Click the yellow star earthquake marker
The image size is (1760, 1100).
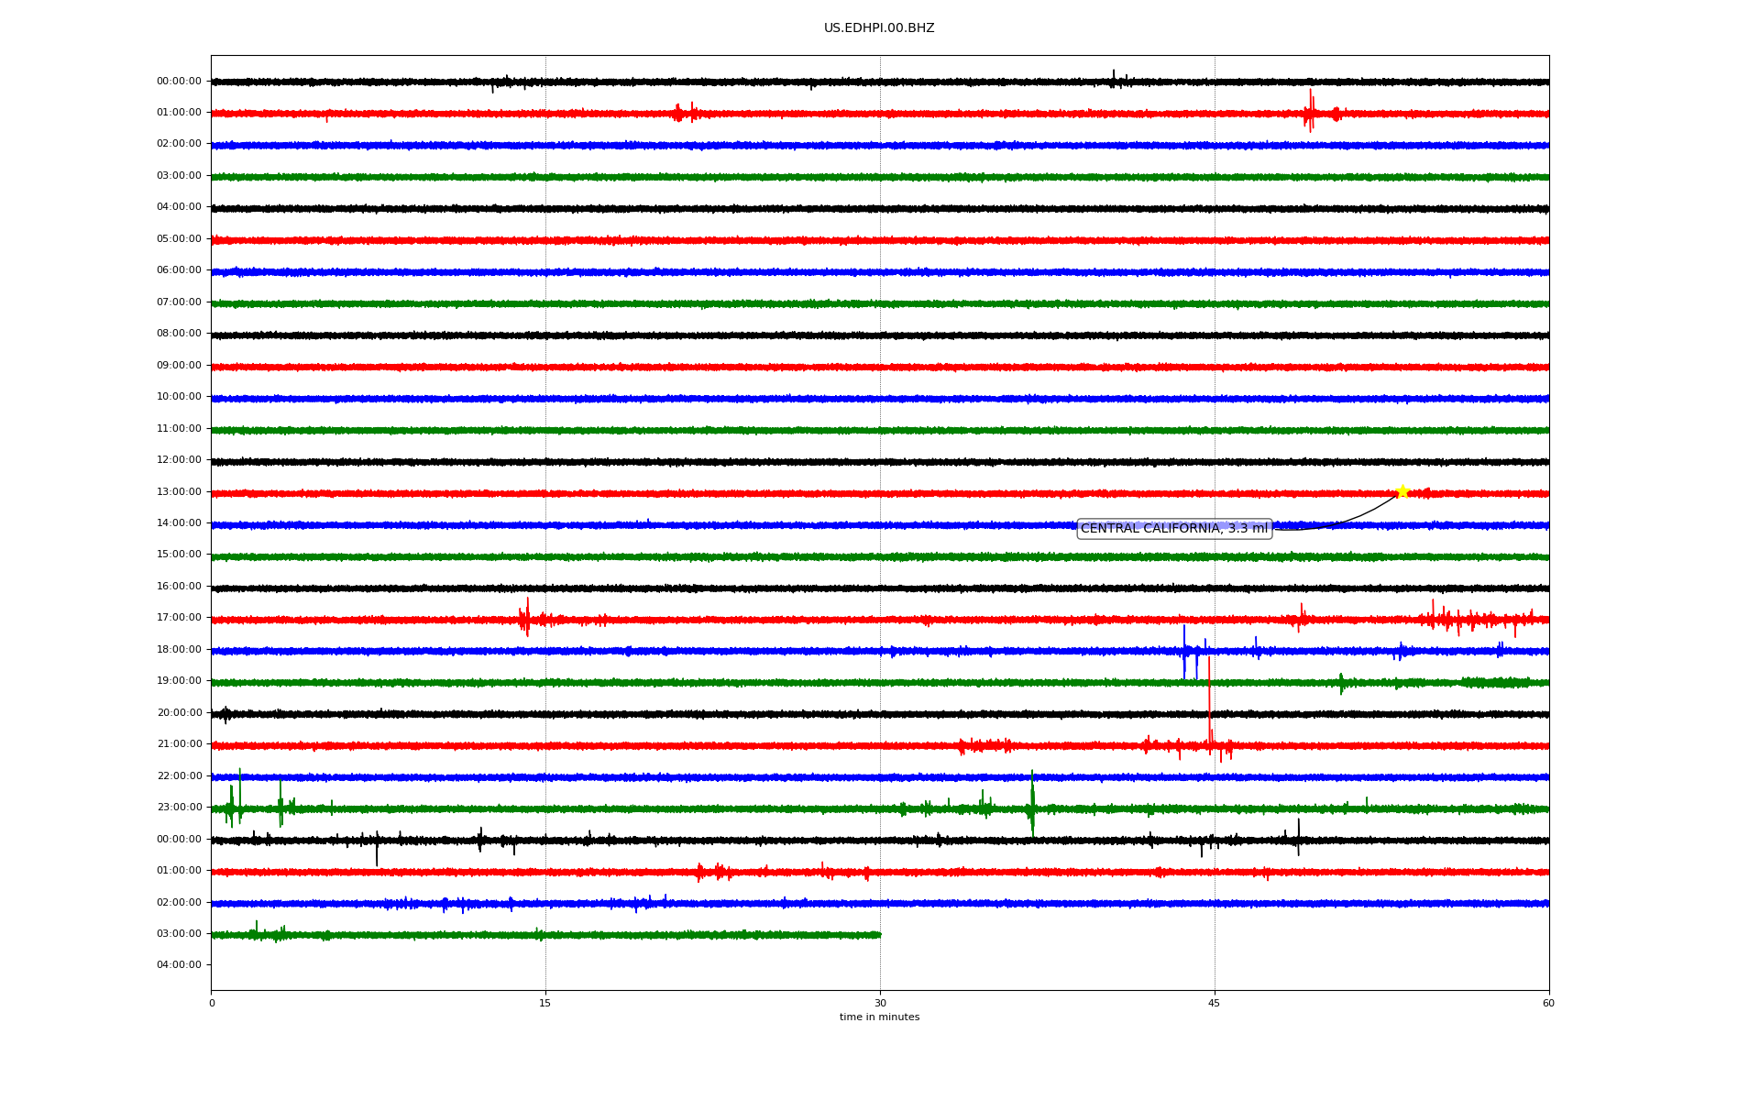(1402, 491)
